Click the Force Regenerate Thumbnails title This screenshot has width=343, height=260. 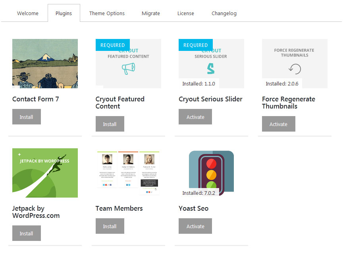pyautogui.click(x=289, y=103)
